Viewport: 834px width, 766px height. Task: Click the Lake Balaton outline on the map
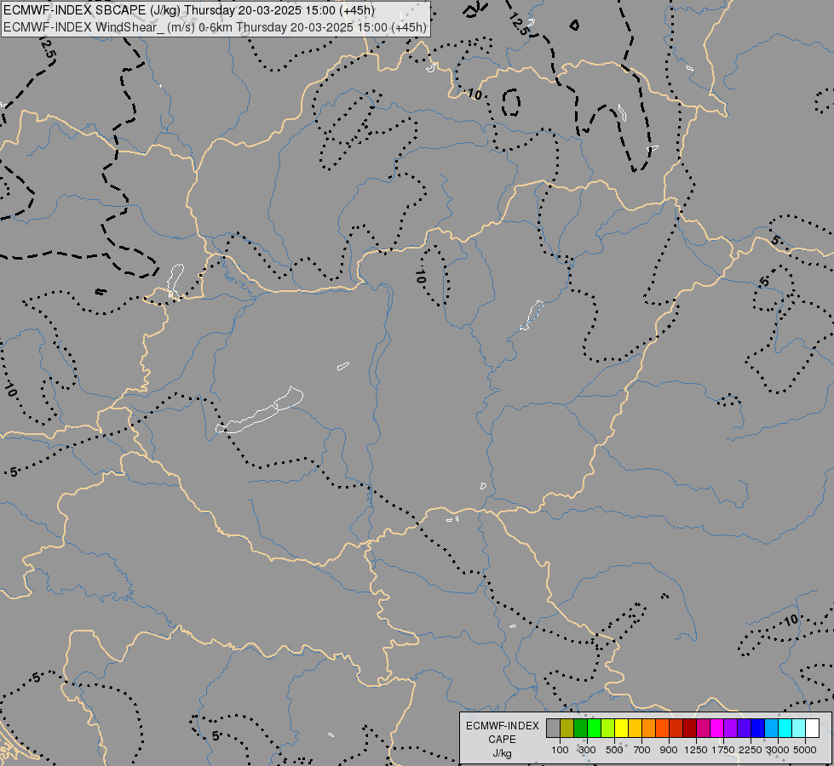(x=260, y=410)
